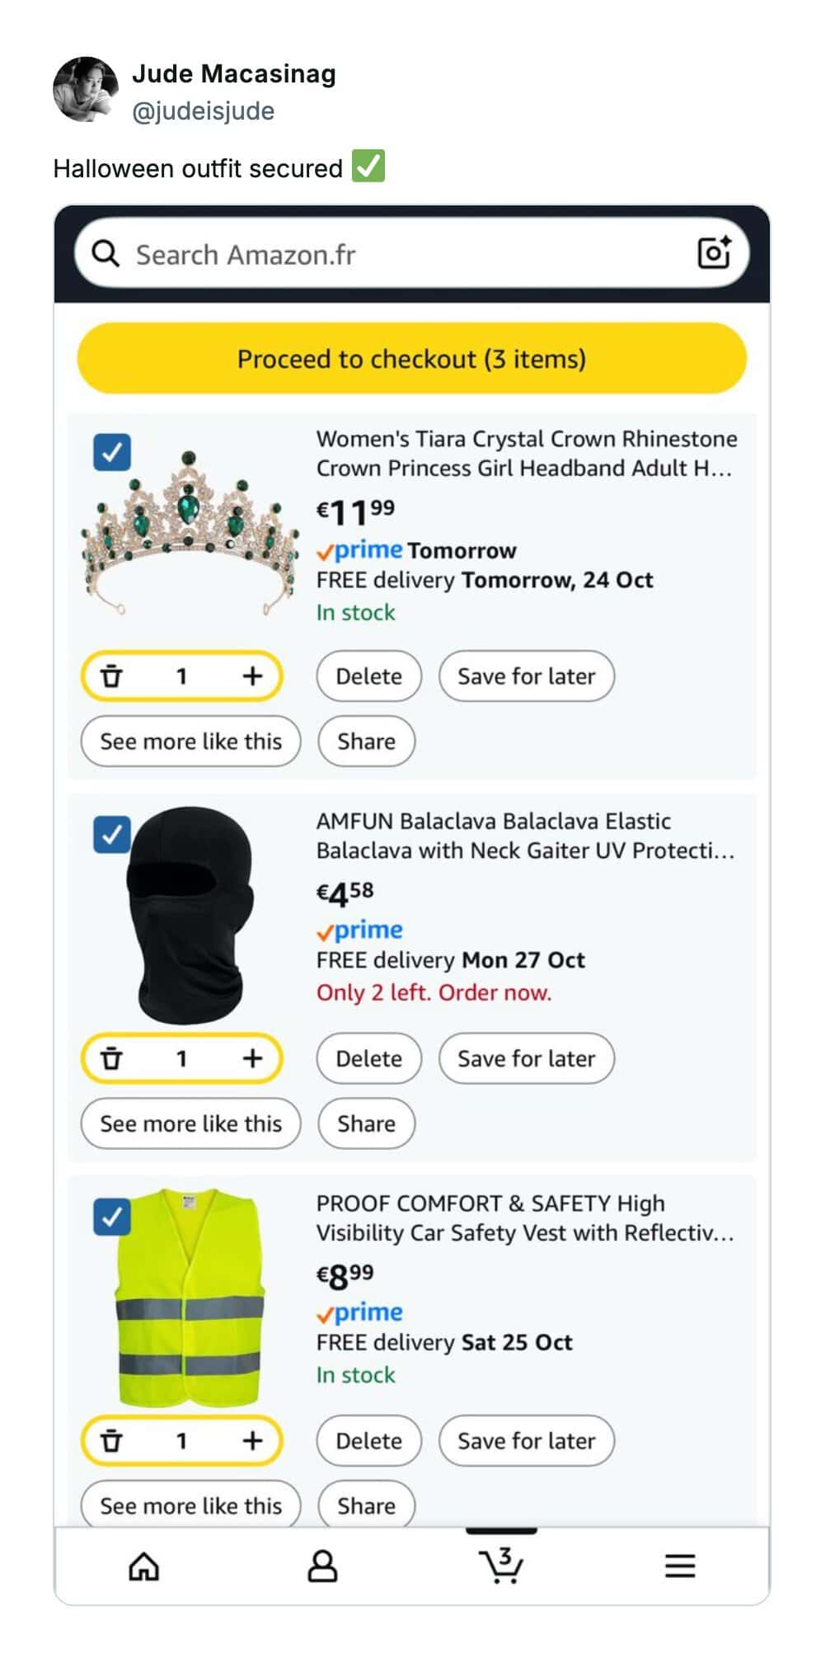Click the Search Amazon.fr field
Viewport: 821px width, 1658px height.
point(404,254)
